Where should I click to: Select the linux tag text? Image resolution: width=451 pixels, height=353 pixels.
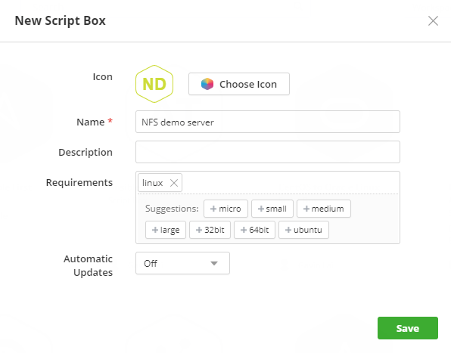152,183
